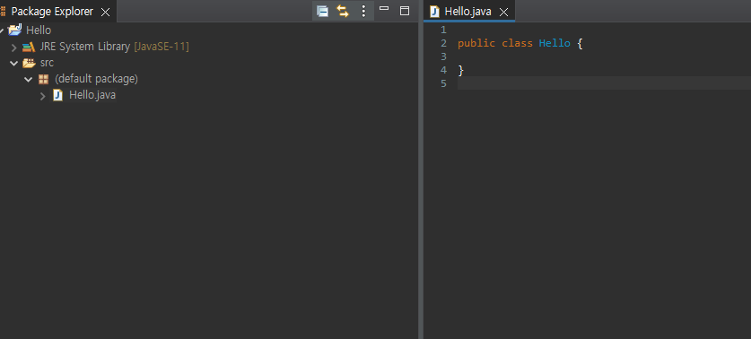Select the src folder label
The height and width of the screenshot is (339, 751).
point(47,63)
